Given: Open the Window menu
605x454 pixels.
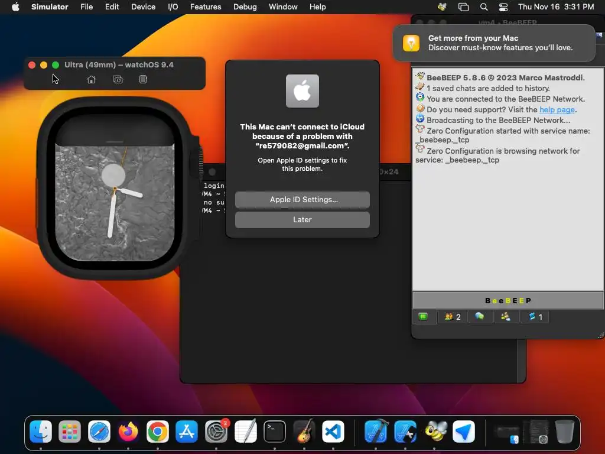Looking at the screenshot, I should pos(283,7).
